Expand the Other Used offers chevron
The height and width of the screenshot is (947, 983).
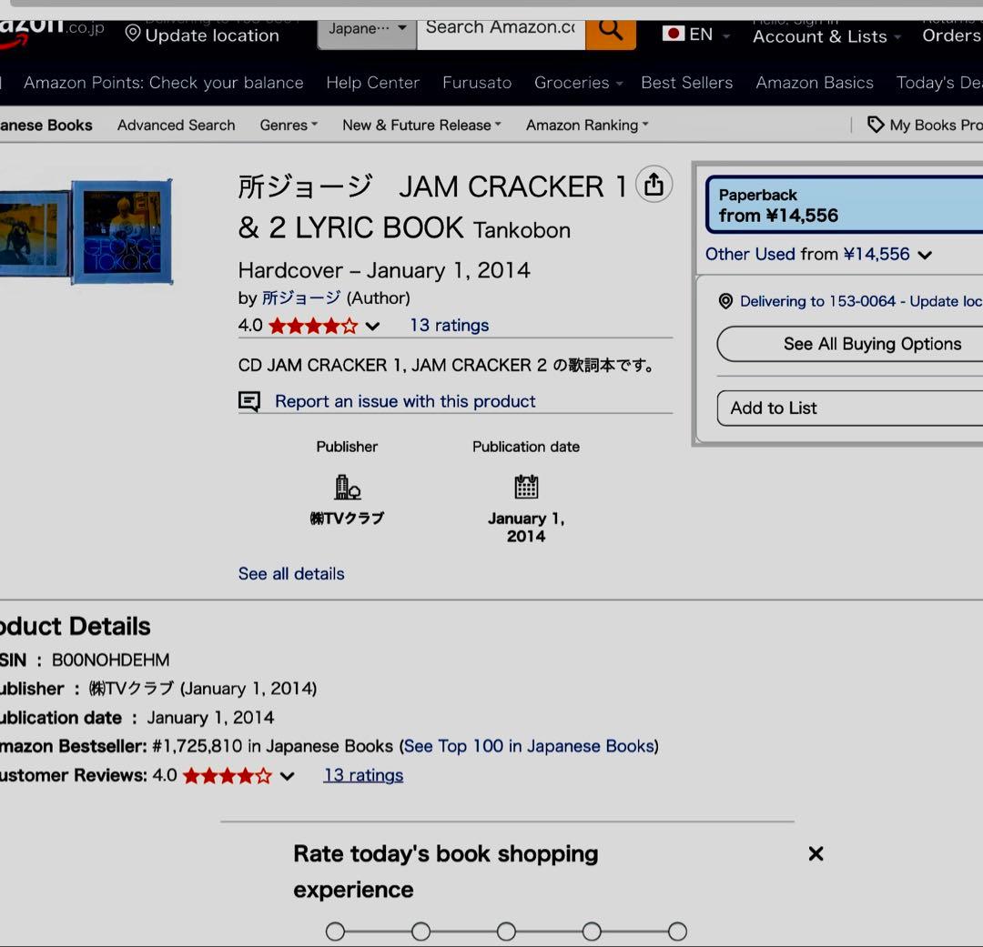(x=926, y=255)
